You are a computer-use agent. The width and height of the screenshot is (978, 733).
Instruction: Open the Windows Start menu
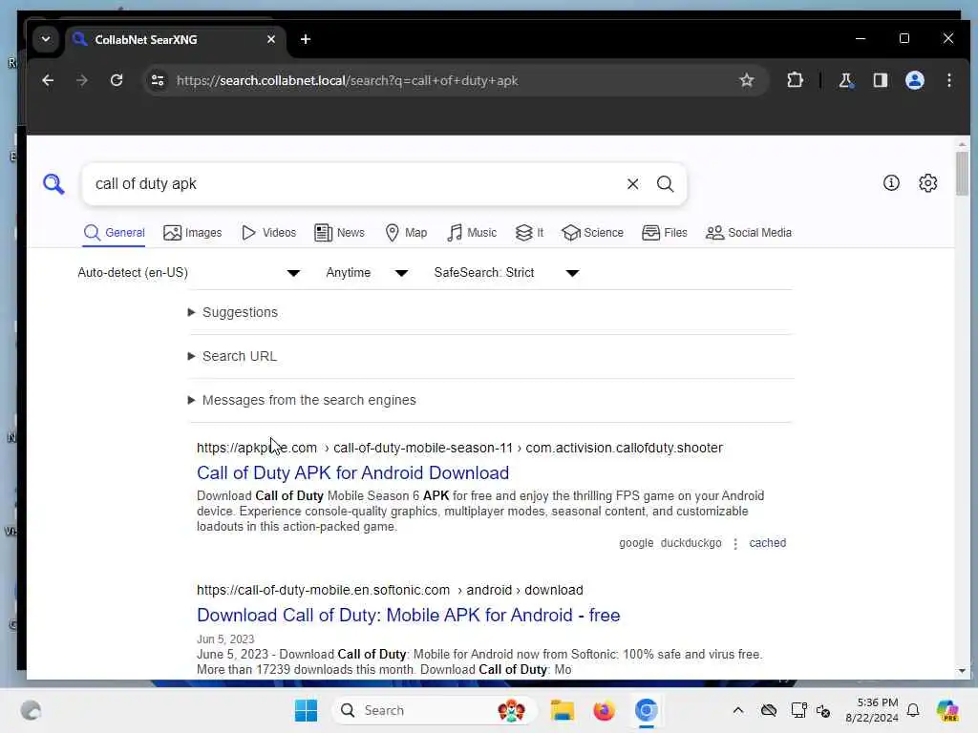pyautogui.click(x=306, y=710)
